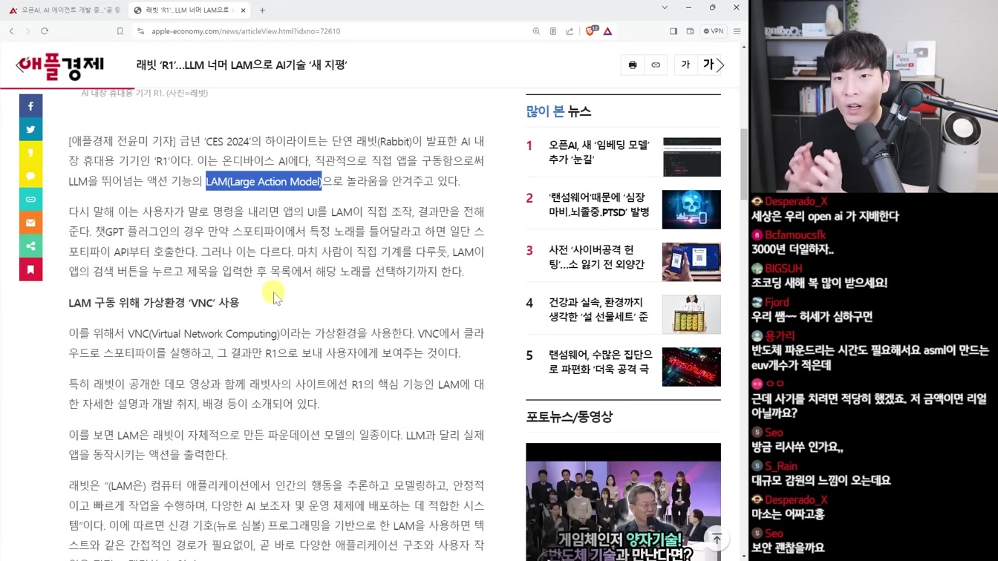Open tab search chevron in title bar
Viewport: 998px width, 561px height.
pos(665,7)
